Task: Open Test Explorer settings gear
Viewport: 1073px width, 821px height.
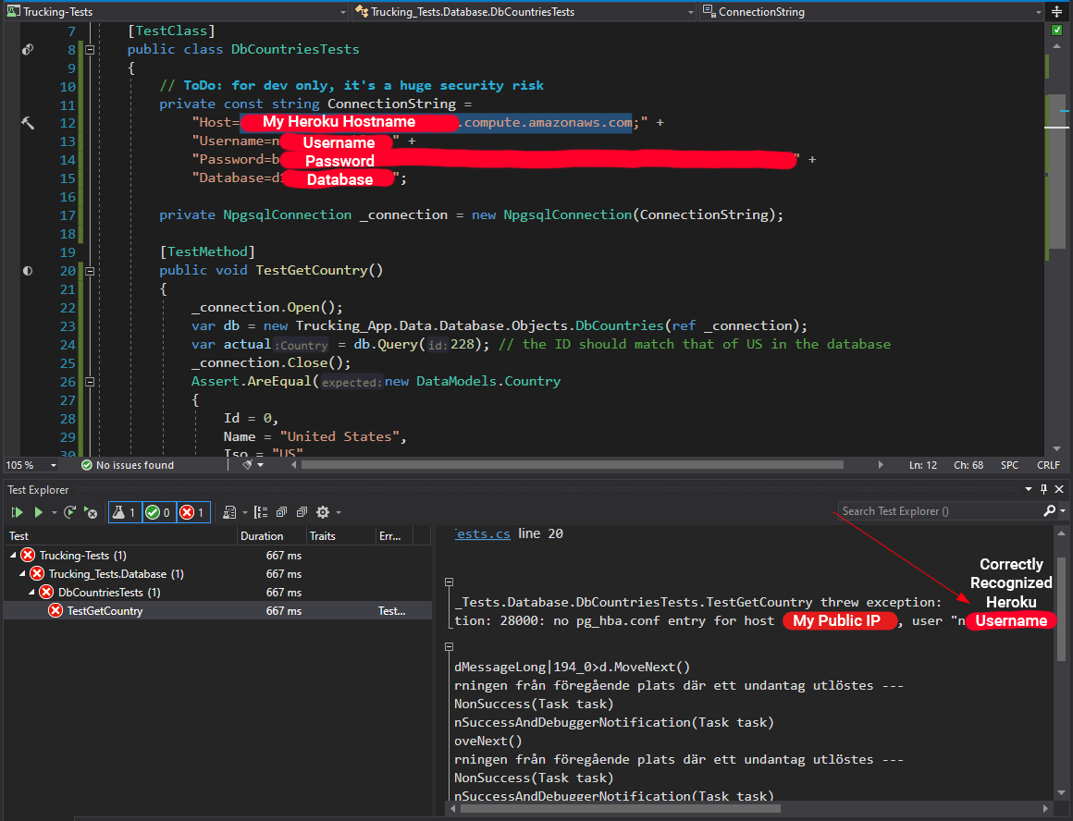Action: [x=322, y=511]
